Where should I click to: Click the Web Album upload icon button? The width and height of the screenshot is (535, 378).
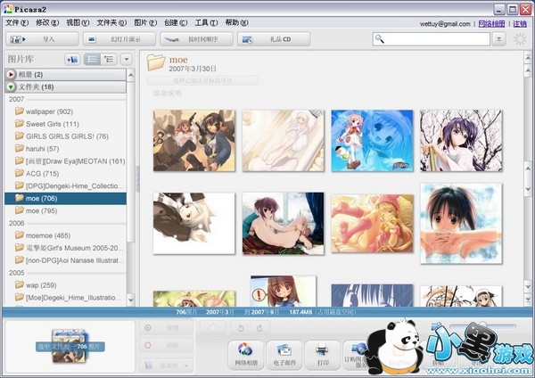246,349
